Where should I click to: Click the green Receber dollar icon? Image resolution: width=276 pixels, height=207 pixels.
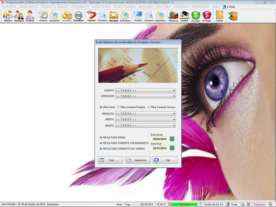(x=196, y=16)
